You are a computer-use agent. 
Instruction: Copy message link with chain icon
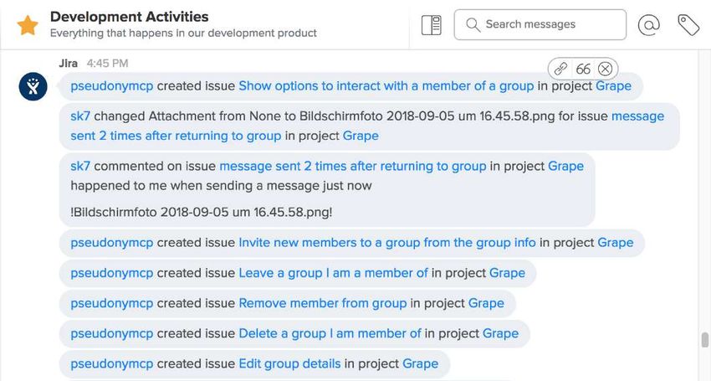pyautogui.click(x=561, y=69)
